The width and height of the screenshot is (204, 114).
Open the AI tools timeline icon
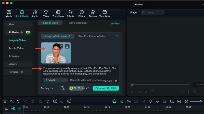[69, 101]
